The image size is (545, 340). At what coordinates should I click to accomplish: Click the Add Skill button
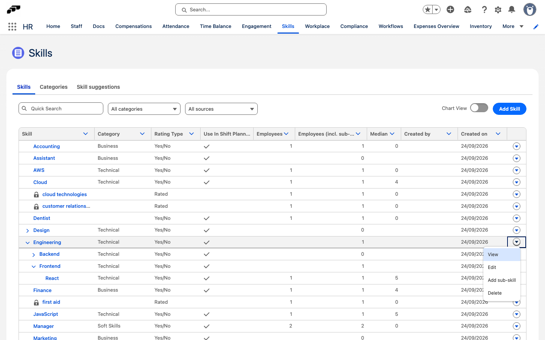[x=509, y=109]
